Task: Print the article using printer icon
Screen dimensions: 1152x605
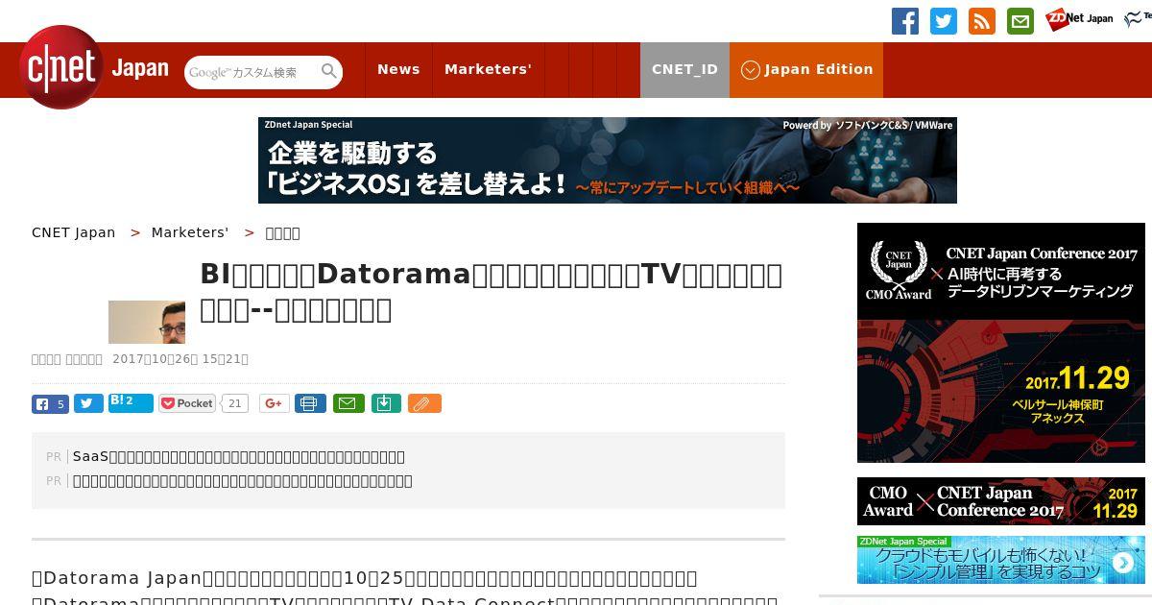Action: coord(310,404)
